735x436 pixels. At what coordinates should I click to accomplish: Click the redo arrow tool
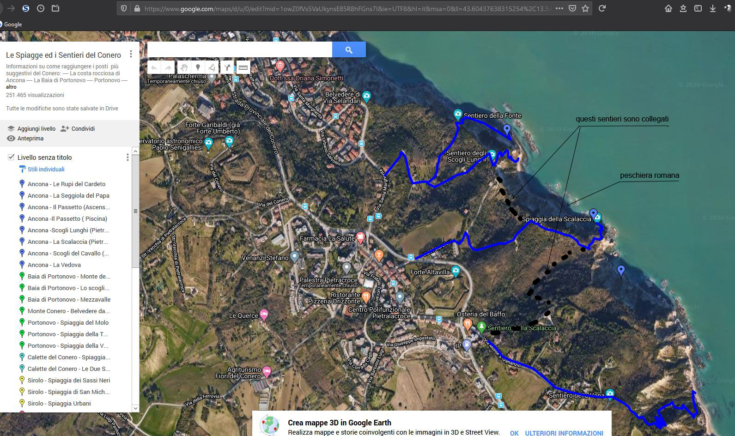click(168, 67)
